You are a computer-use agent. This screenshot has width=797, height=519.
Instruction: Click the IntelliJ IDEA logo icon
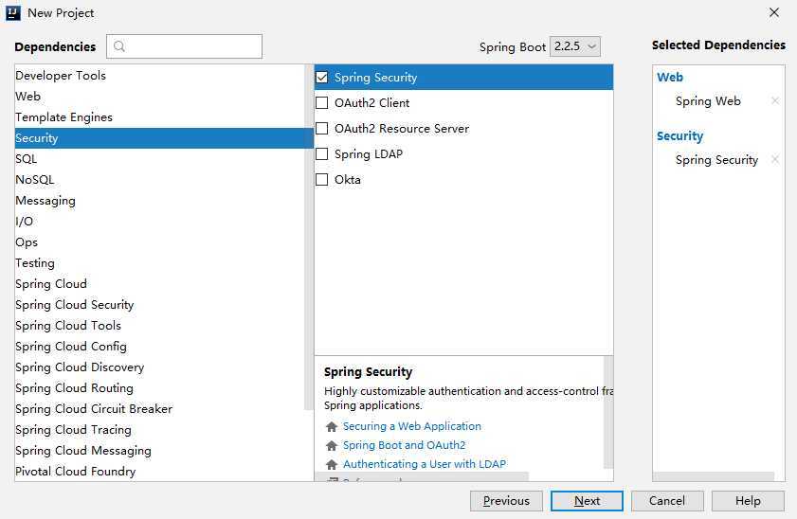click(x=12, y=12)
